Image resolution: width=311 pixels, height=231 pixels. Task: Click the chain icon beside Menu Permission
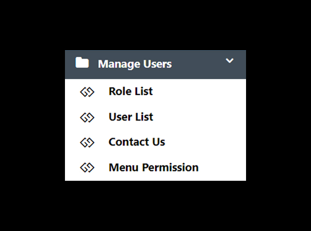[x=87, y=167]
